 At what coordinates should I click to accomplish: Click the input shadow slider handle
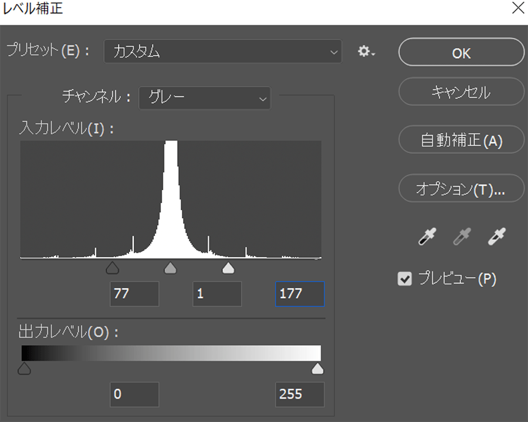click(113, 268)
